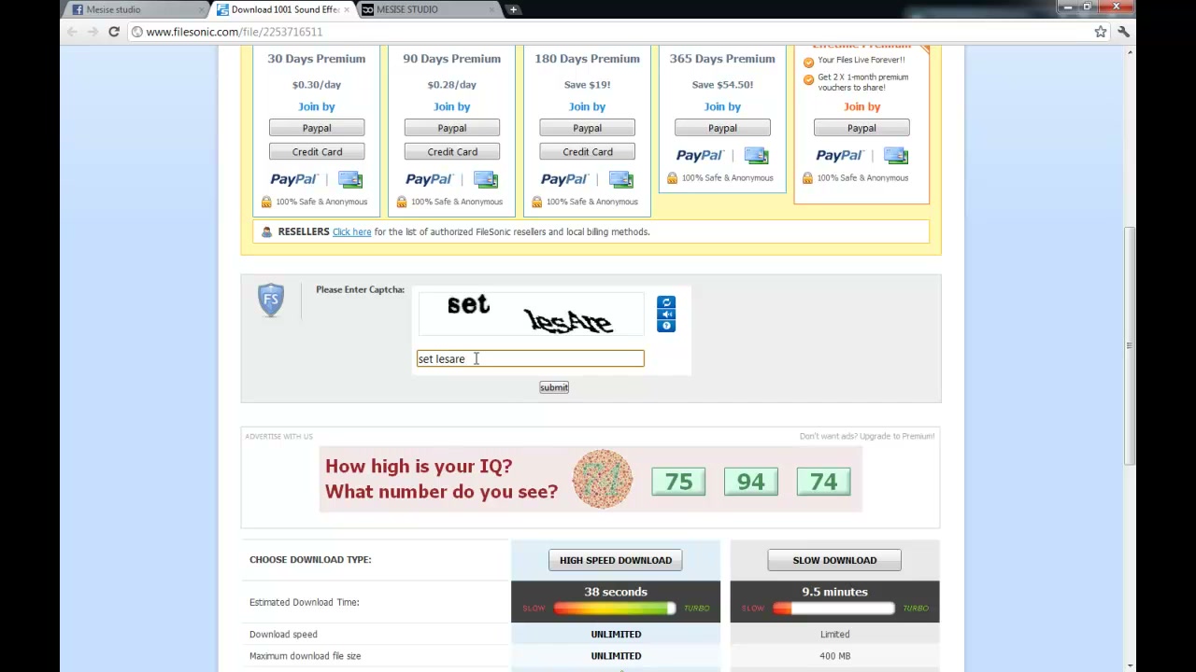The width and height of the screenshot is (1196, 672).
Task: Click credit card icon under 365 Days Premium
Action: (756, 156)
